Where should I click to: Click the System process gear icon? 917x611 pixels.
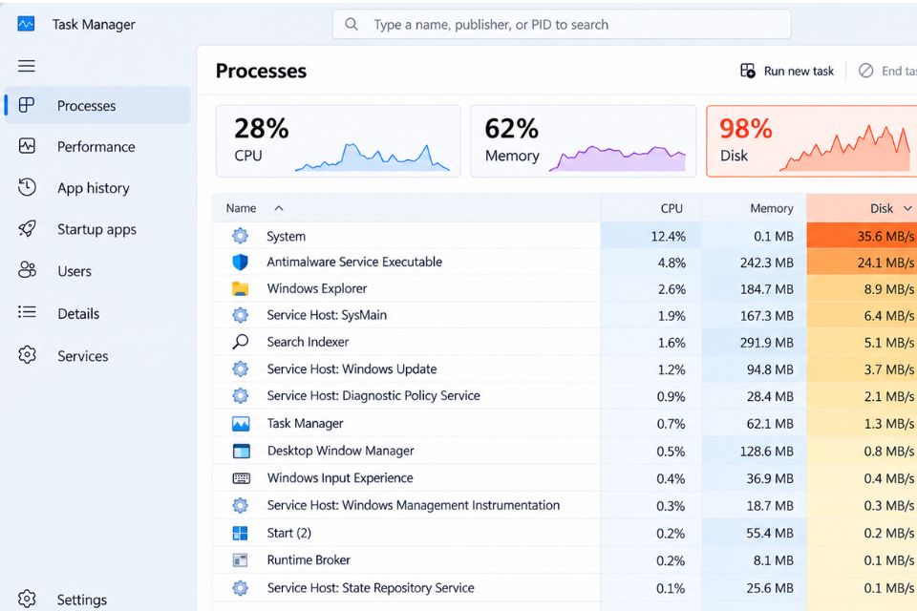pos(241,236)
